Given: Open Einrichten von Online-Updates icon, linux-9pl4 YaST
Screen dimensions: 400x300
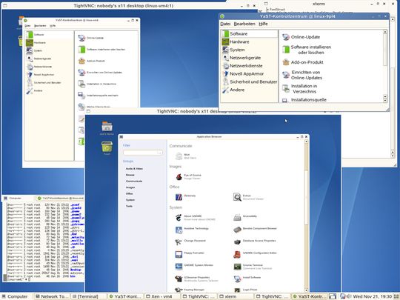Looking at the screenshot, I should tap(286, 75).
